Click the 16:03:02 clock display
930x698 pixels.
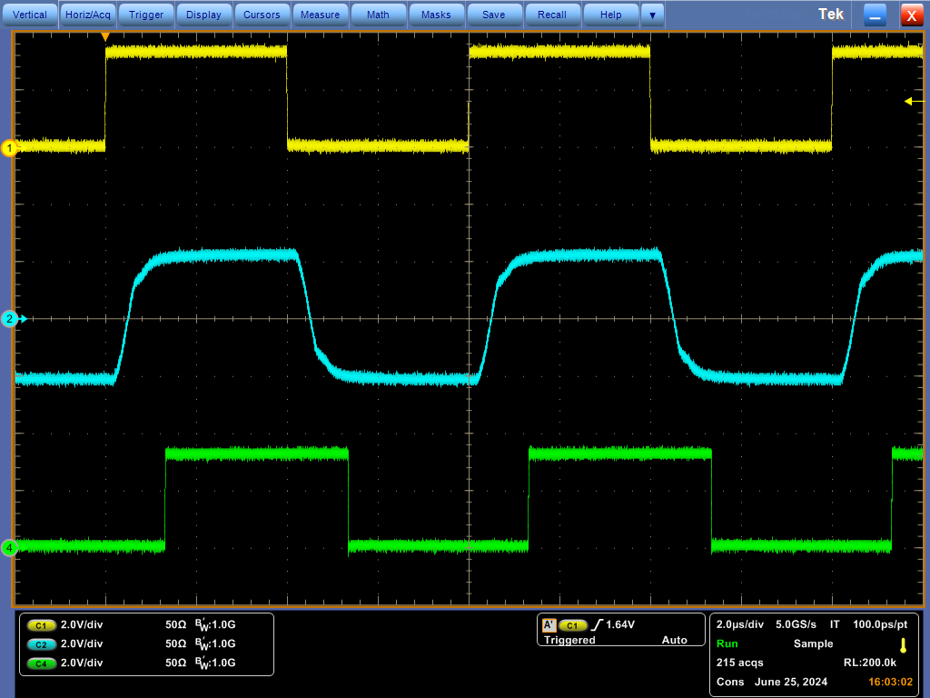click(x=892, y=682)
